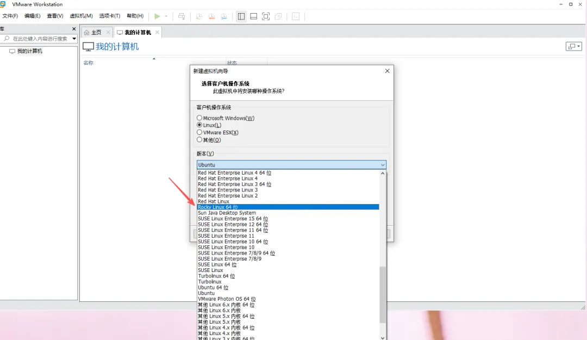
Task: Open the 文件(F) menu
Action: tap(10, 16)
